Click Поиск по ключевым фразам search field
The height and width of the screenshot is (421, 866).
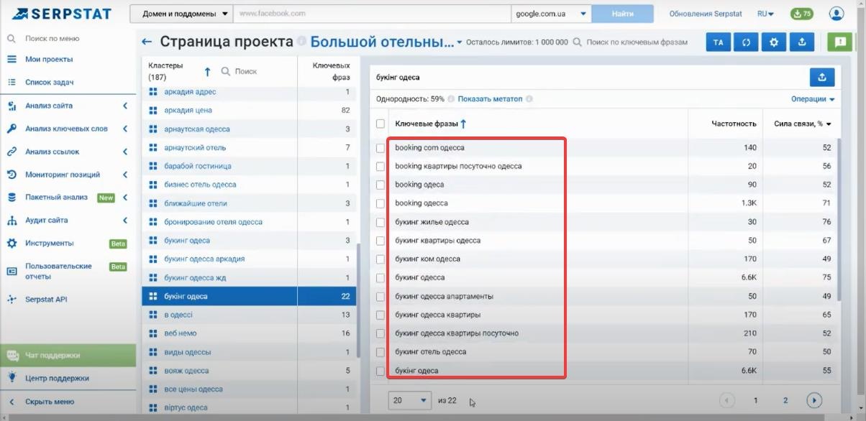click(636, 42)
